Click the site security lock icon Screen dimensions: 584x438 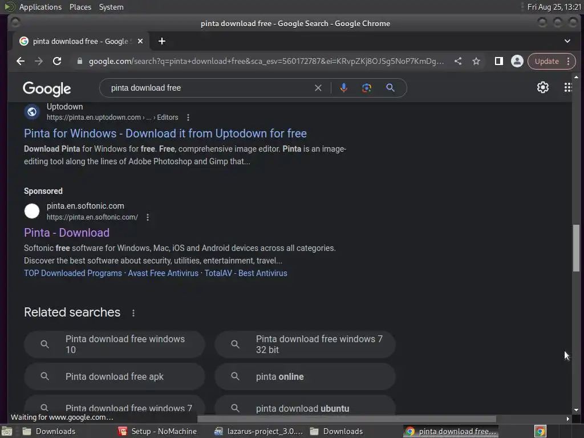click(x=79, y=61)
